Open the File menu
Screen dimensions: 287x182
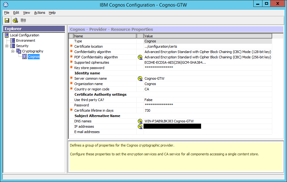point(7,13)
